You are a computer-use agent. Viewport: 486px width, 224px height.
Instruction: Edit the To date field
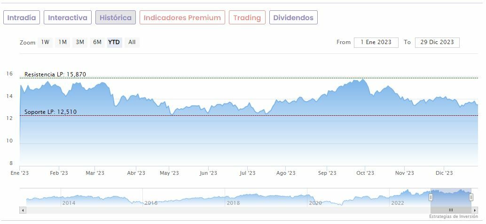437,42
